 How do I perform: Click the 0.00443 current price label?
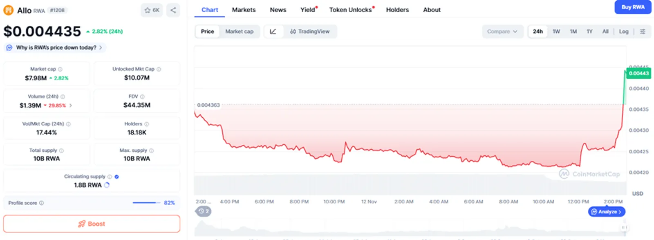638,74
